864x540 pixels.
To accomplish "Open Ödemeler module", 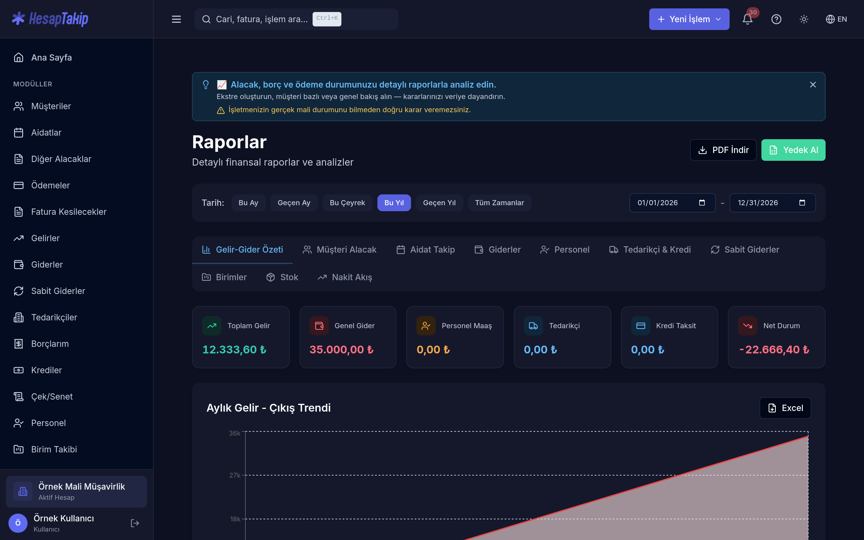I will [76, 185].
